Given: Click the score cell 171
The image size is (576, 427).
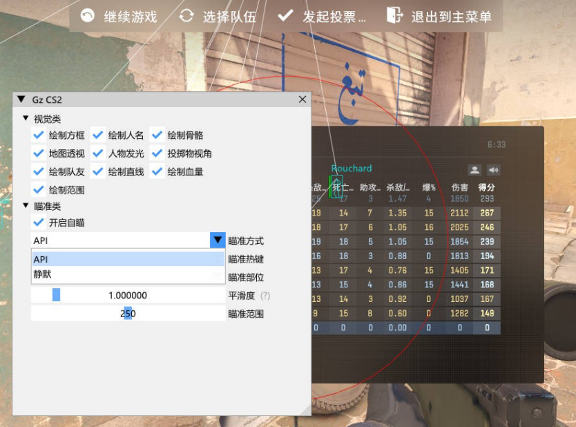Looking at the screenshot, I should pyautogui.click(x=487, y=270).
